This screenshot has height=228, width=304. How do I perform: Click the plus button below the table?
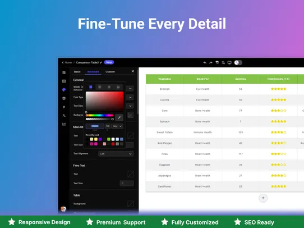coord(263,198)
